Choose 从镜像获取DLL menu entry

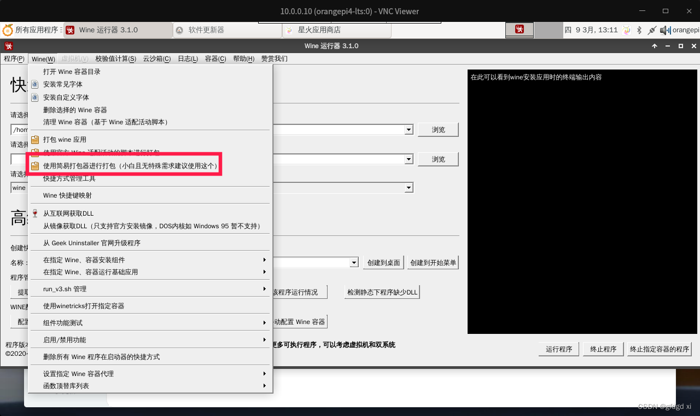[150, 226]
